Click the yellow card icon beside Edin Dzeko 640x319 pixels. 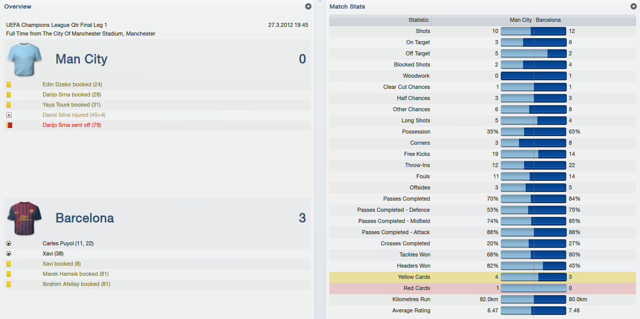tap(9, 84)
